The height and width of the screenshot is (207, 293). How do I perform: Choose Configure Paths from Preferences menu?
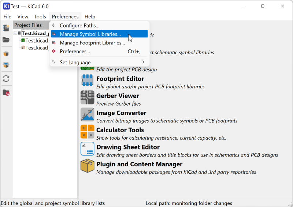tap(79, 26)
